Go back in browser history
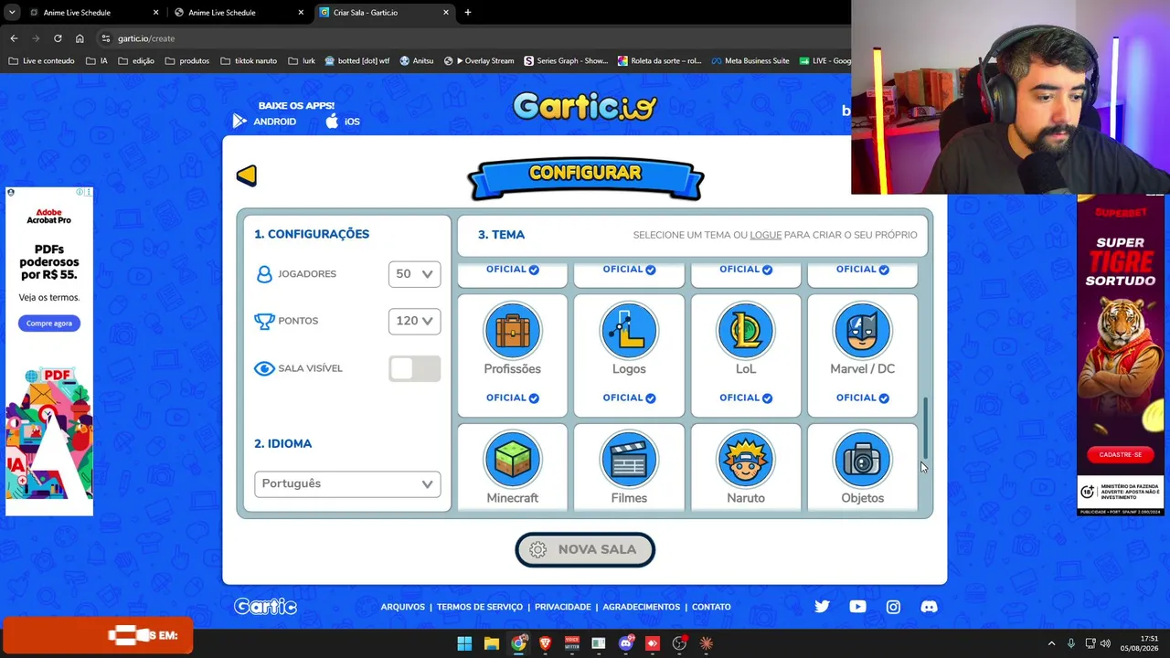Image resolution: width=1170 pixels, height=658 pixels. pos(14,38)
